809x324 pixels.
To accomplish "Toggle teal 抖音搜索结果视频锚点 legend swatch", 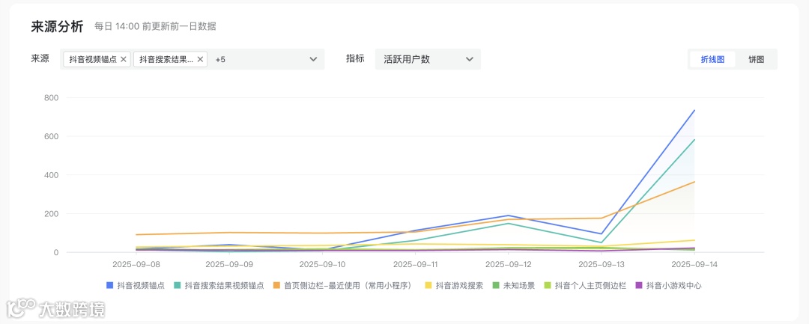I will point(177,285).
